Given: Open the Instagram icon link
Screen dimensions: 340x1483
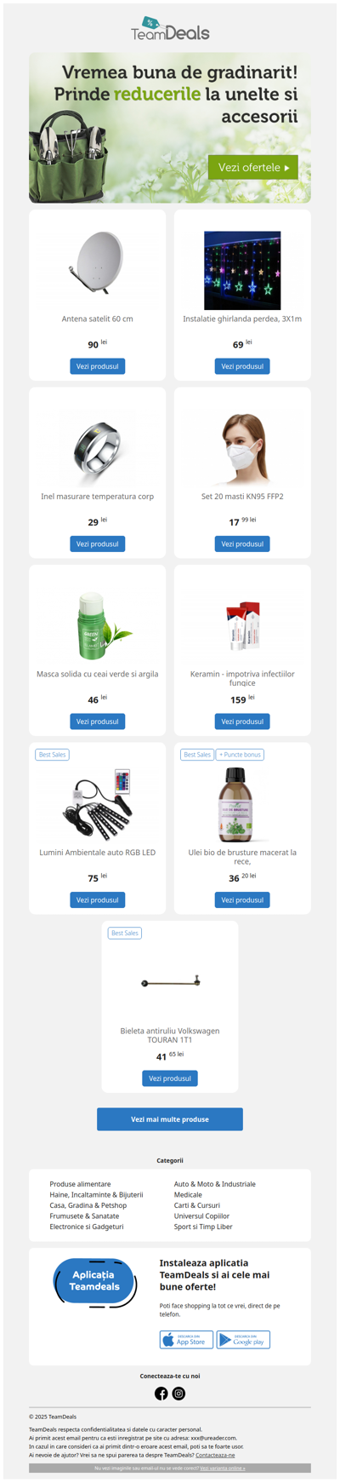Looking at the screenshot, I should pos(178,1394).
